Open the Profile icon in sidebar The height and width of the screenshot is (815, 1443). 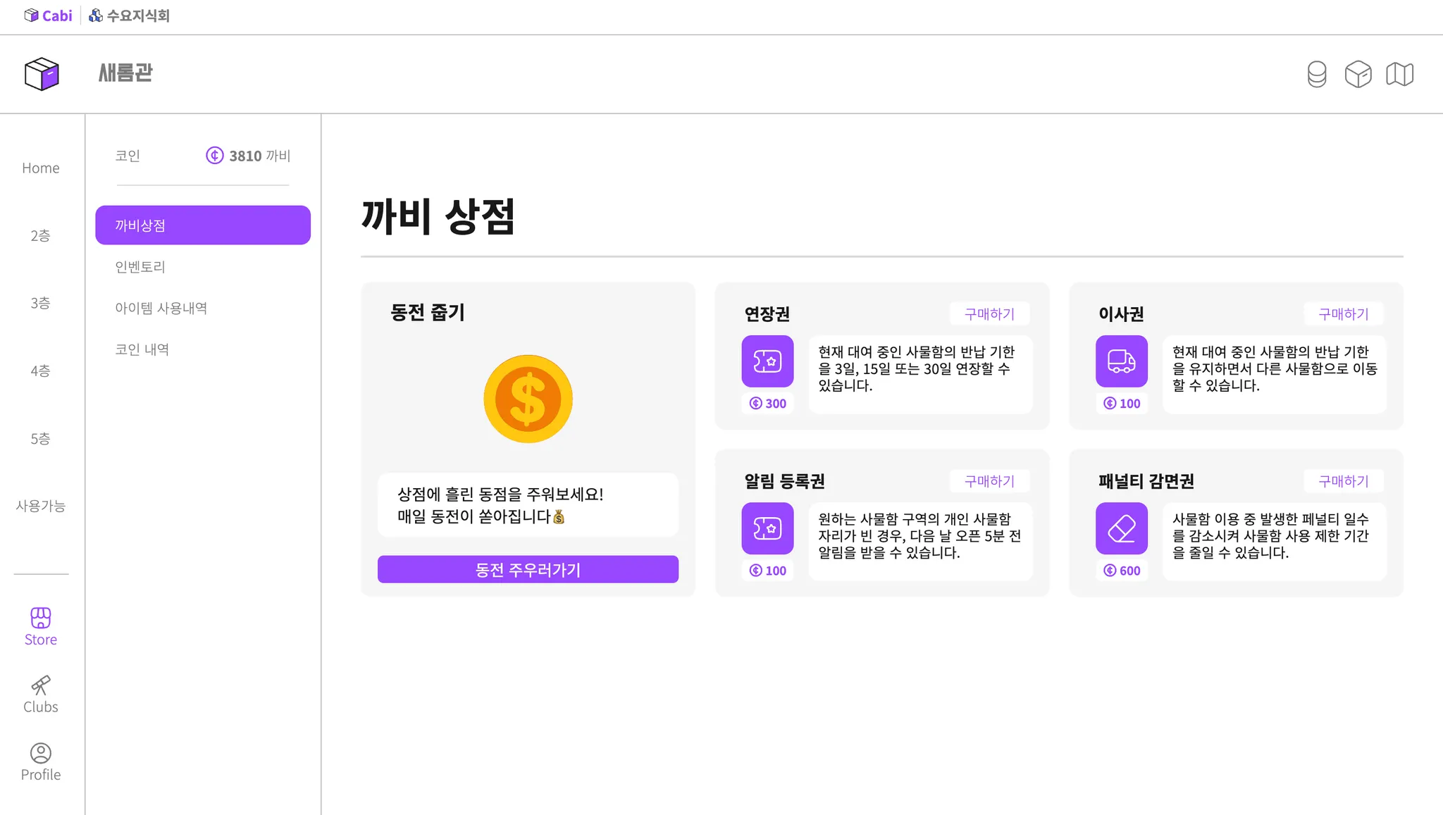(x=41, y=753)
